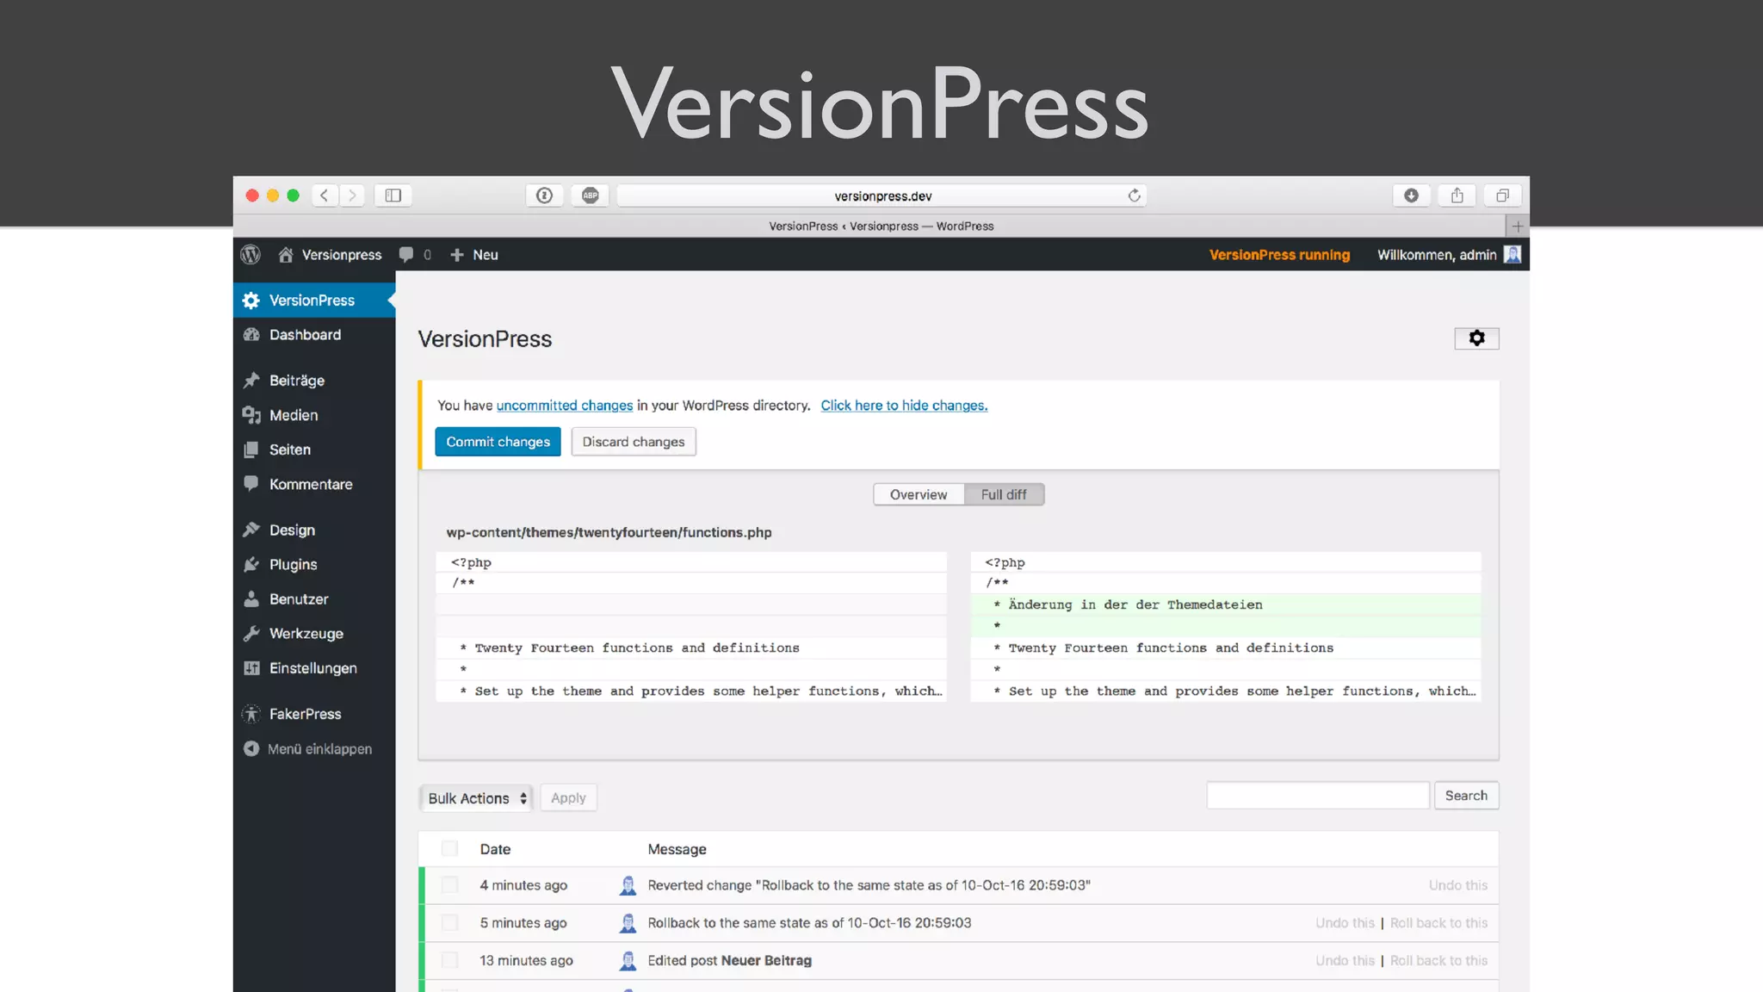Show all tabs with tab overview icon
This screenshot has width=1763, height=992.
[x=1502, y=195]
